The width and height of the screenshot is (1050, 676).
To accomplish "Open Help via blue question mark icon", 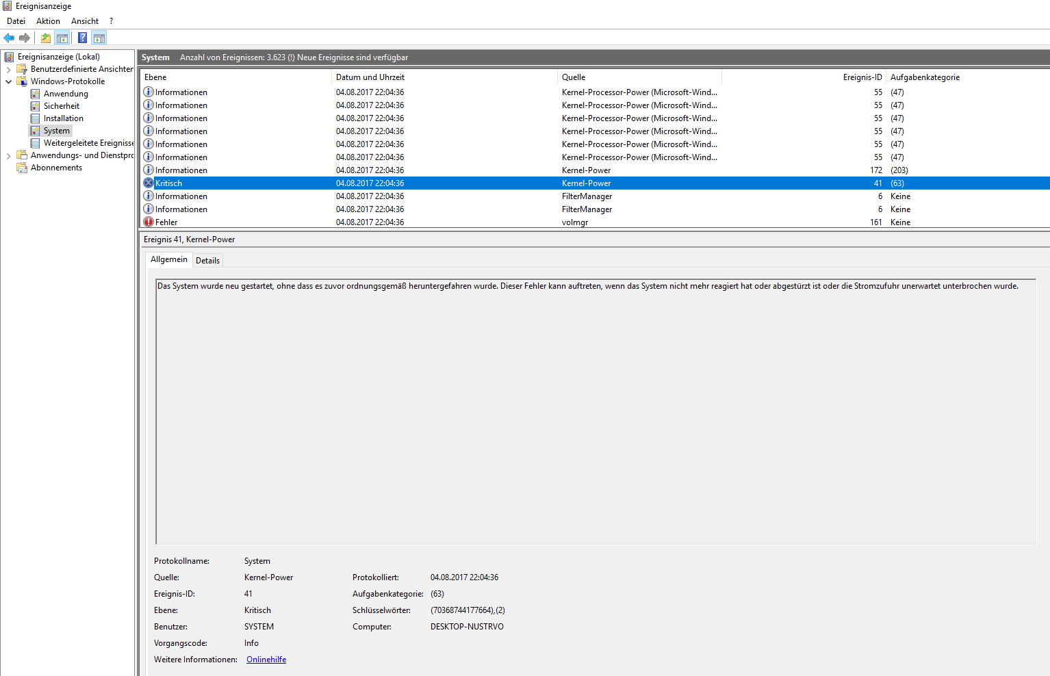I will click(83, 38).
